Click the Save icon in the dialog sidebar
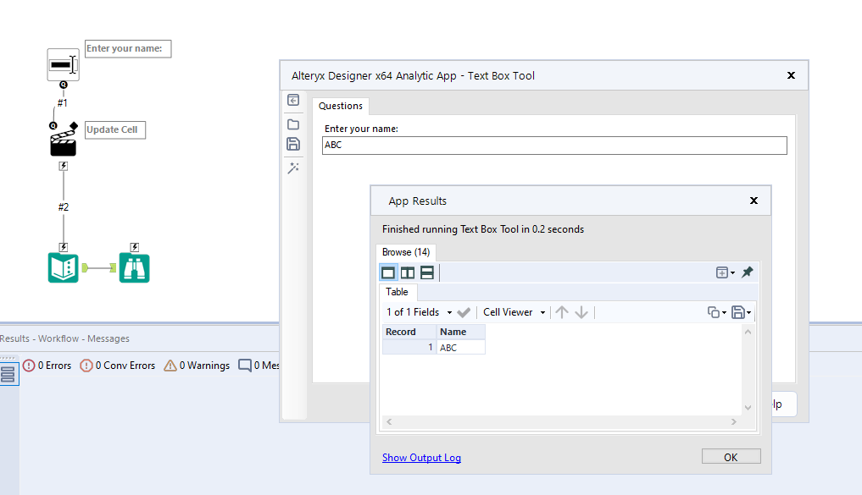This screenshot has width=862, height=495. pos(293,144)
